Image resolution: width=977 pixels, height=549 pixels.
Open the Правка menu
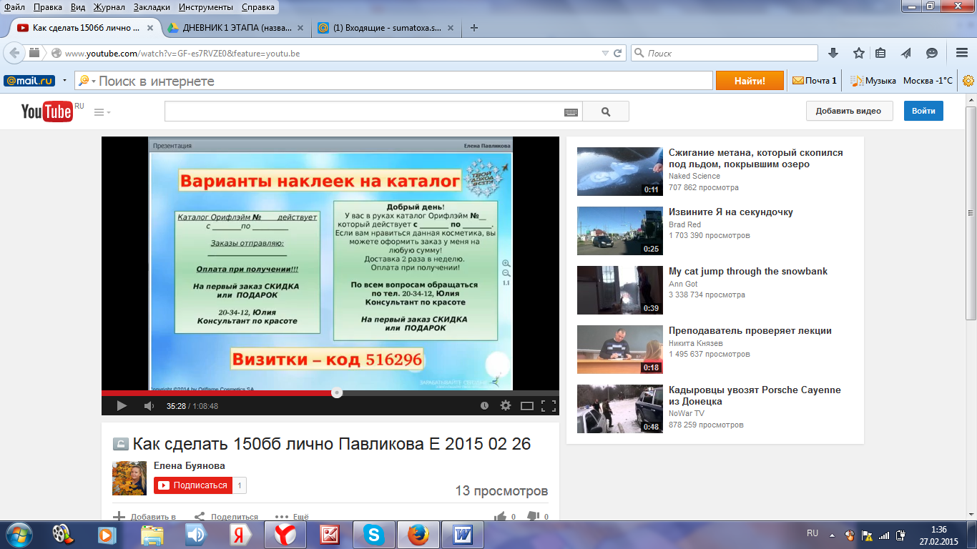point(47,7)
